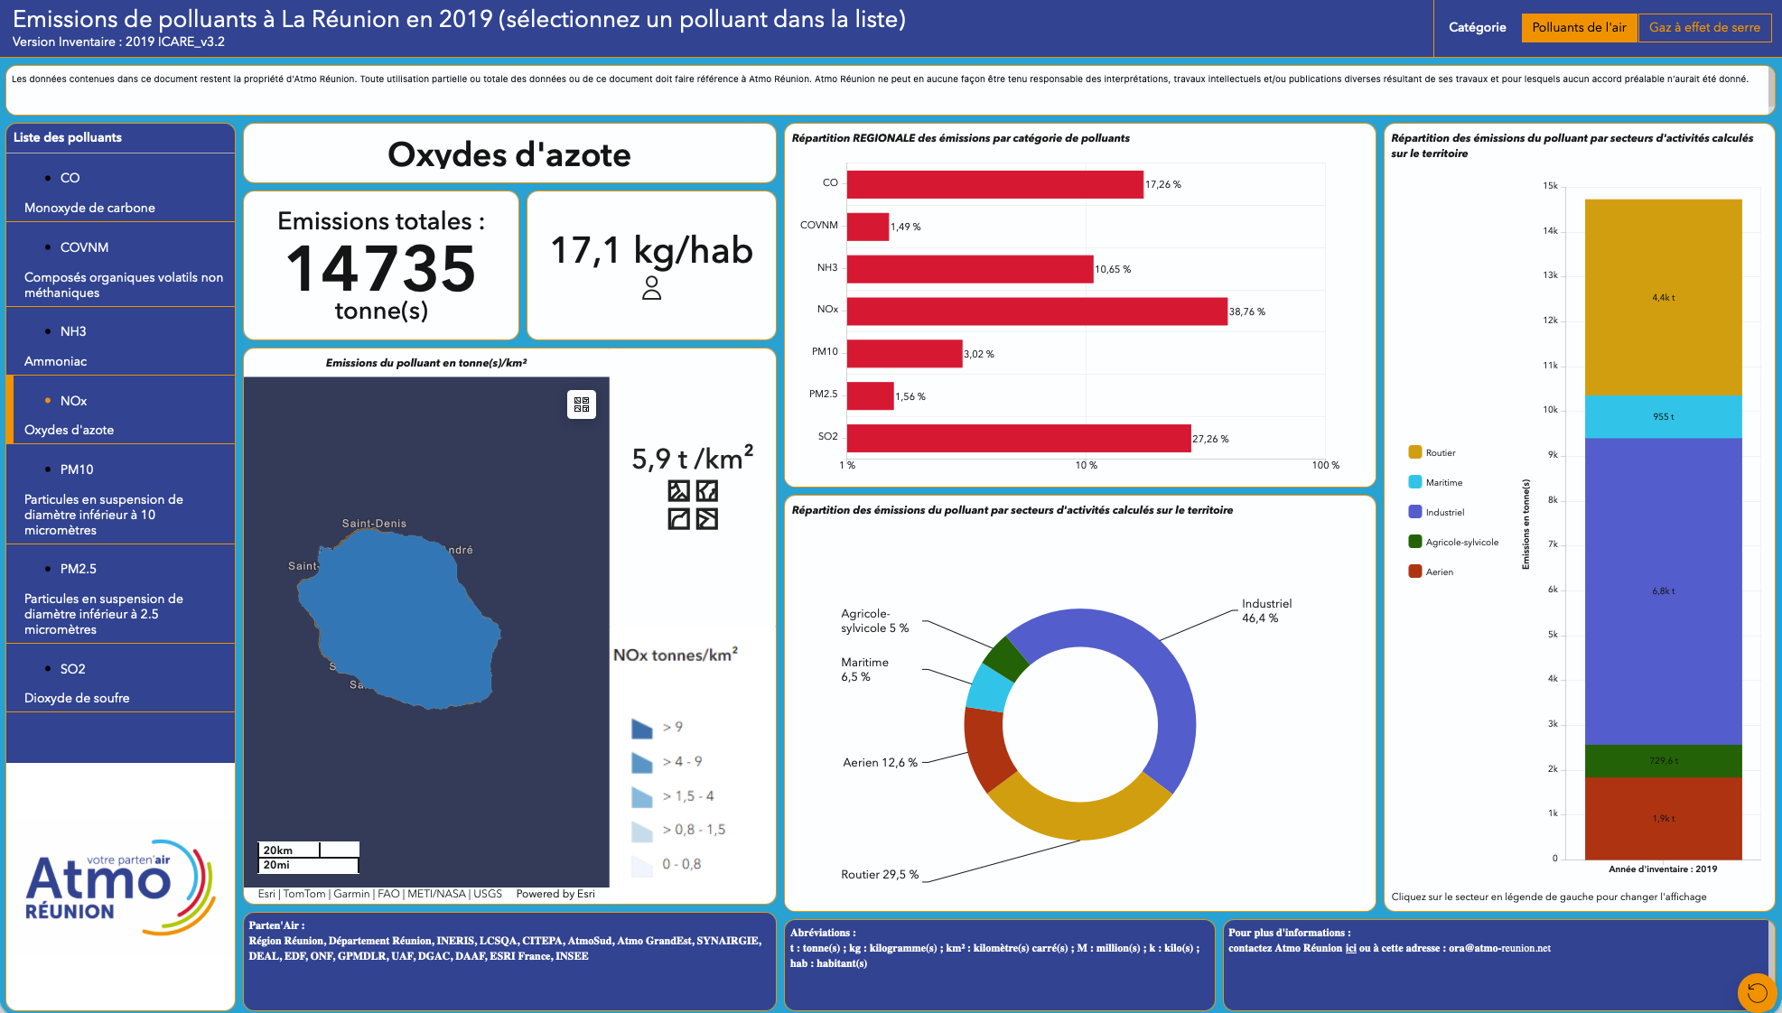The width and height of the screenshot is (1782, 1013).
Task: Click the CO bar showing 17,26 %
Action: tap(995, 184)
